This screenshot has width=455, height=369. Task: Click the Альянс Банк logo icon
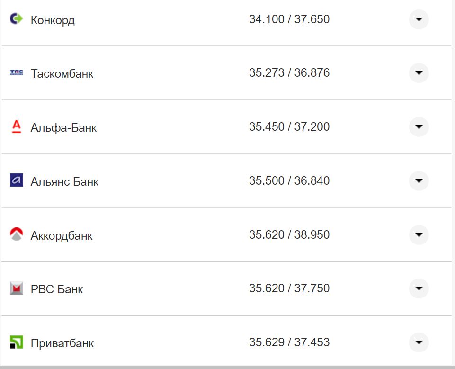click(x=17, y=180)
